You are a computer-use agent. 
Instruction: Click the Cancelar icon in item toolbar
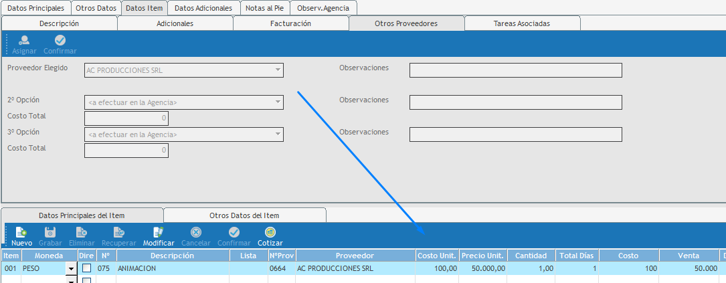pos(196,233)
